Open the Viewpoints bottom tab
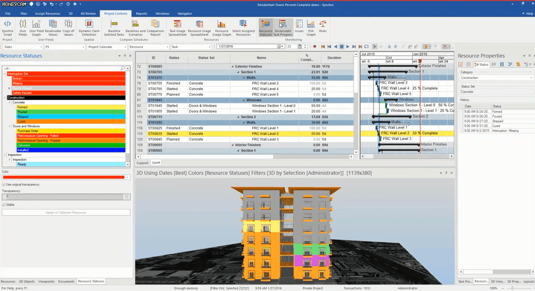Screen dimensions: 535x291 (x=46, y=282)
